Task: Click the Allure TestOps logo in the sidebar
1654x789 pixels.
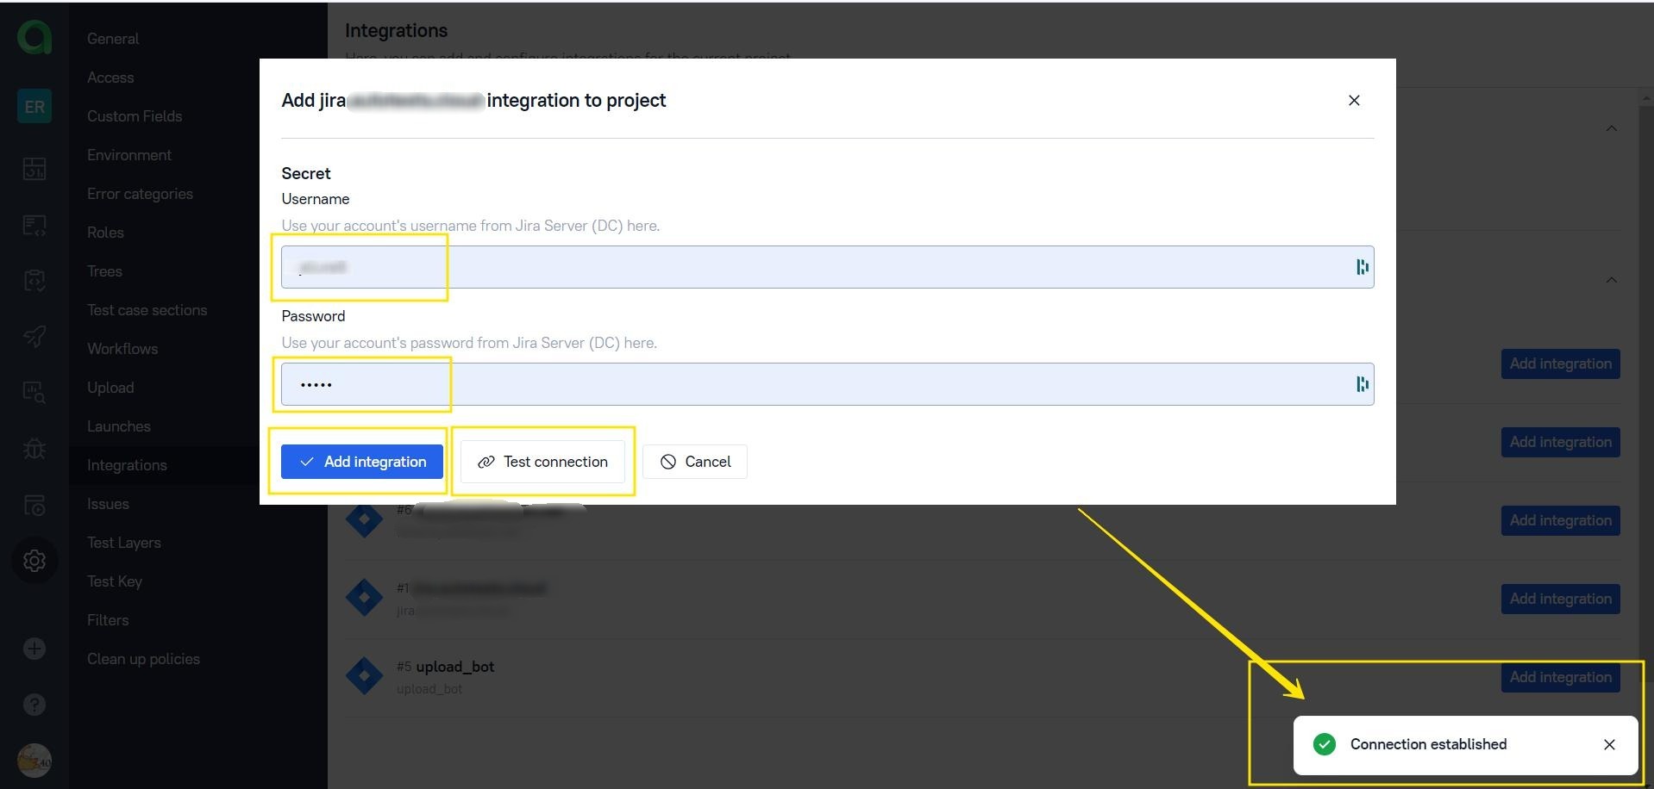Action: coord(34,37)
